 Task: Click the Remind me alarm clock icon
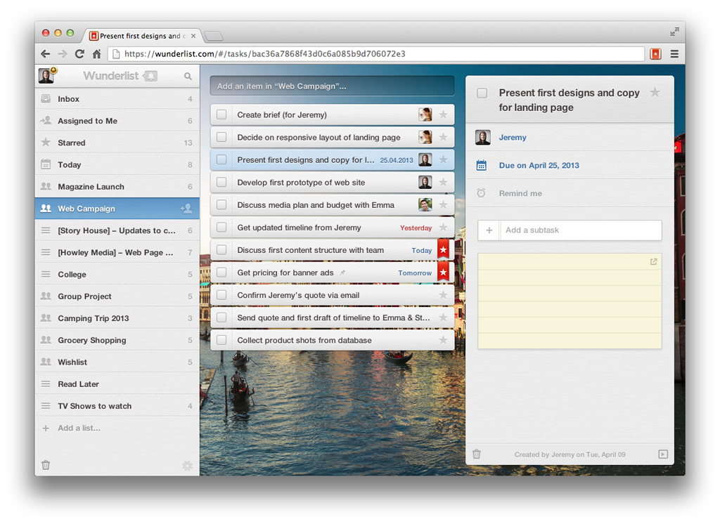point(482,193)
